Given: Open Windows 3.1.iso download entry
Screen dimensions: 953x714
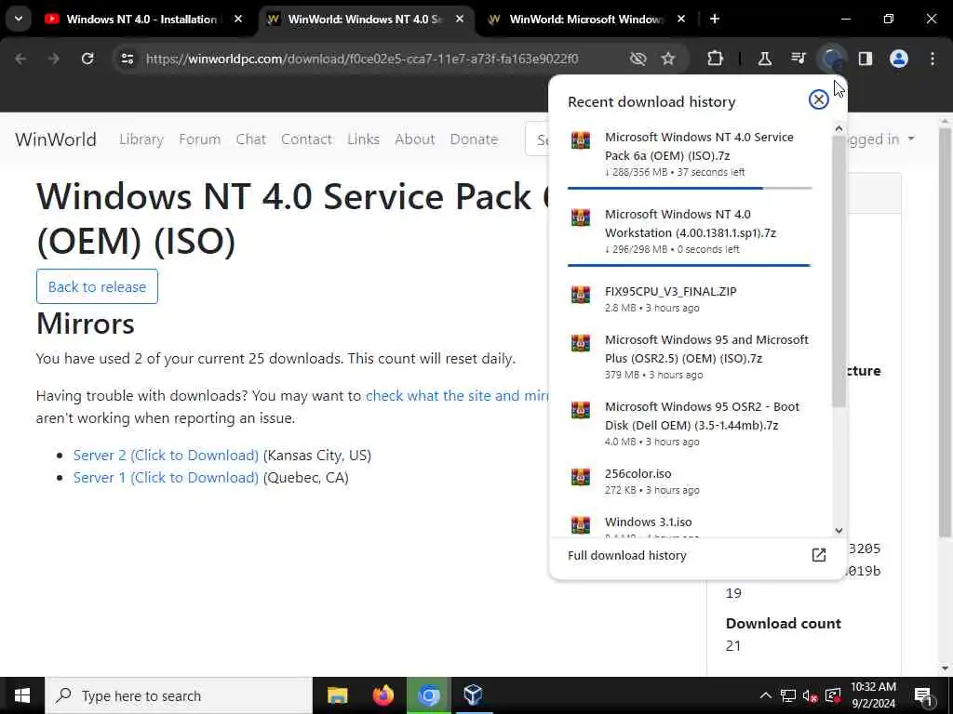Looking at the screenshot, I should 690,524.
